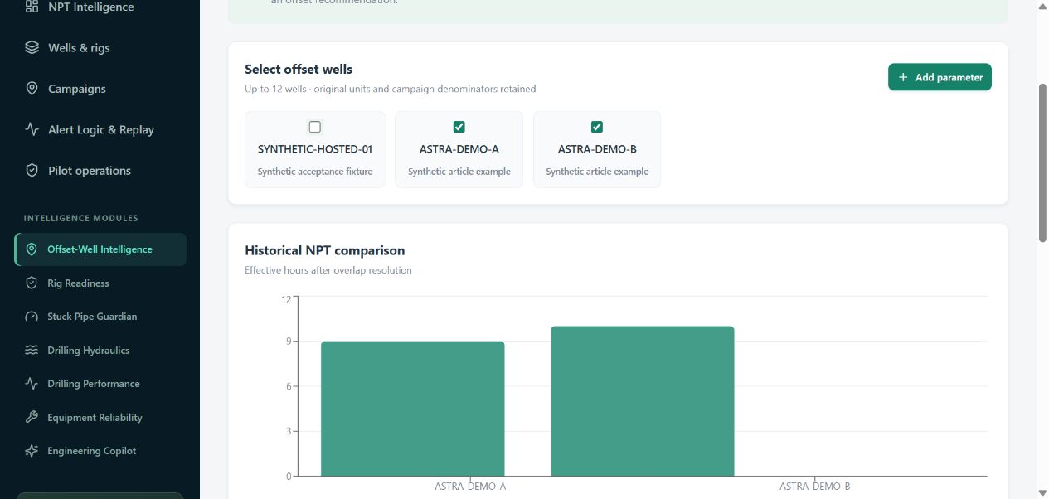Open the Drilling Hydraulics module

[x=100, y=350]
